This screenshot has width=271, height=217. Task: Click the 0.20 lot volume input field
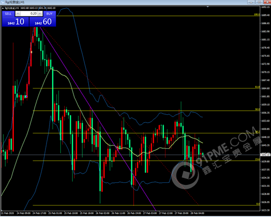coord(29,14)
